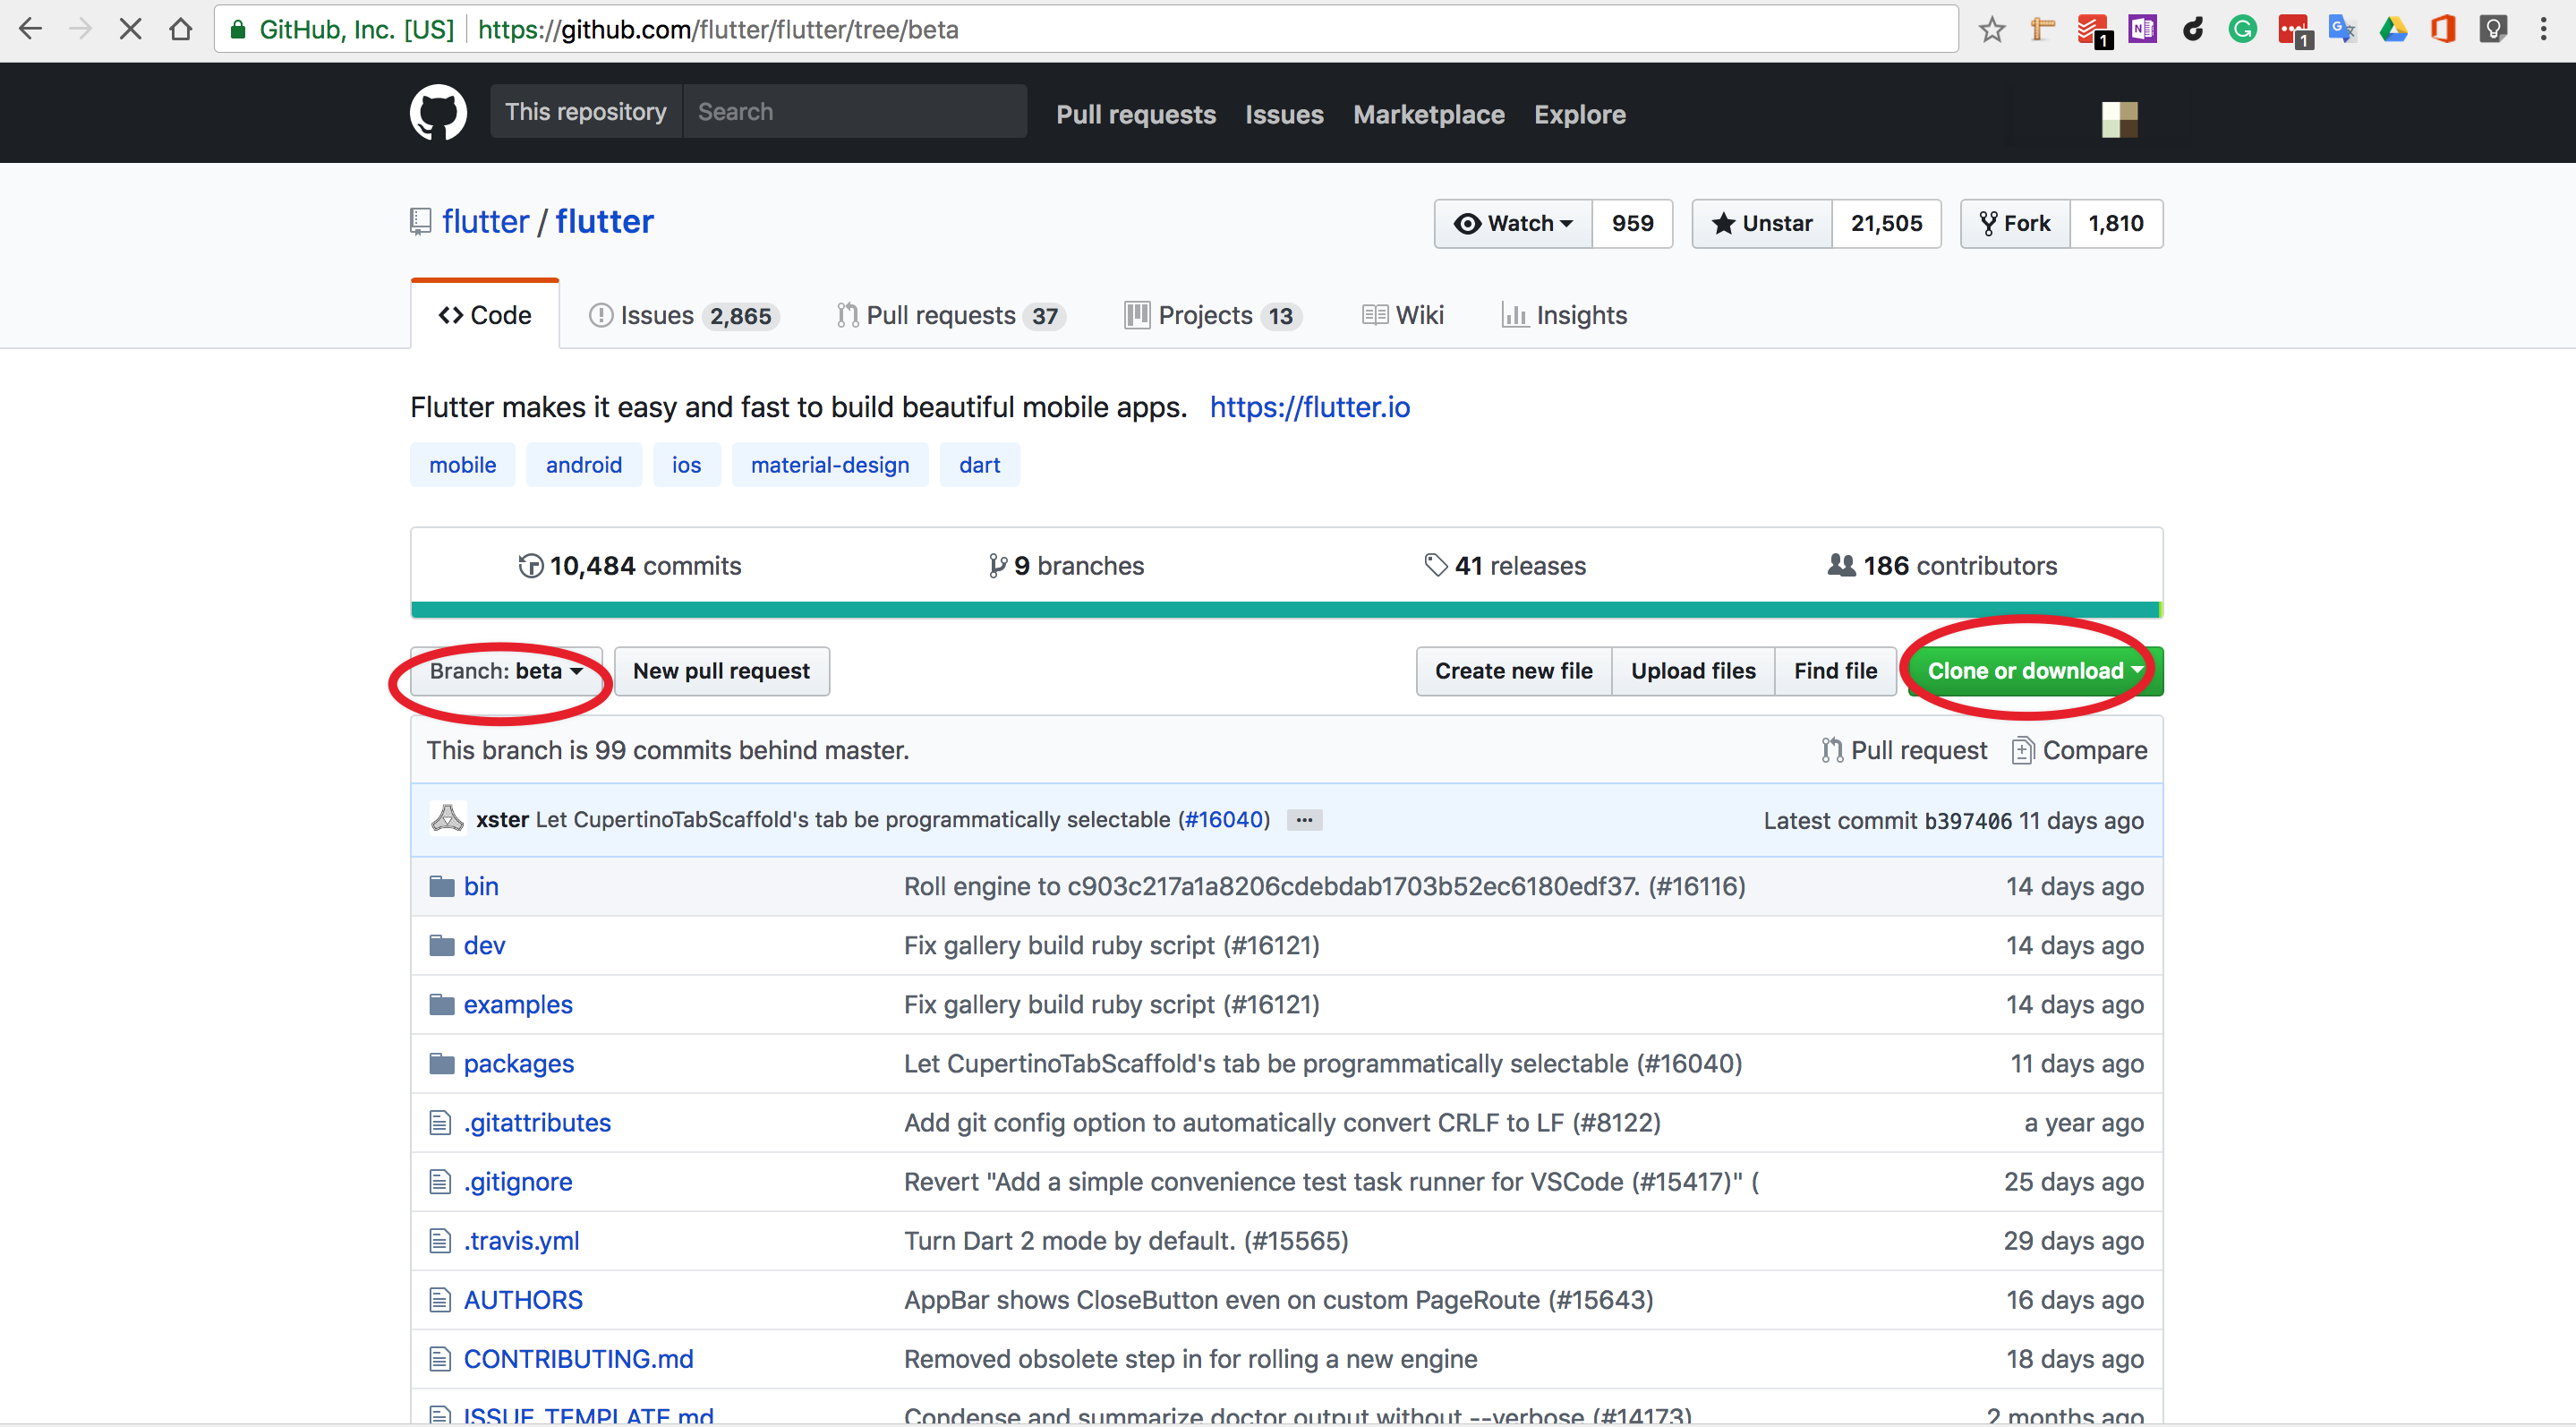View the 186 contributors
This screenshot has height=1427, width=2576.
1942,565
